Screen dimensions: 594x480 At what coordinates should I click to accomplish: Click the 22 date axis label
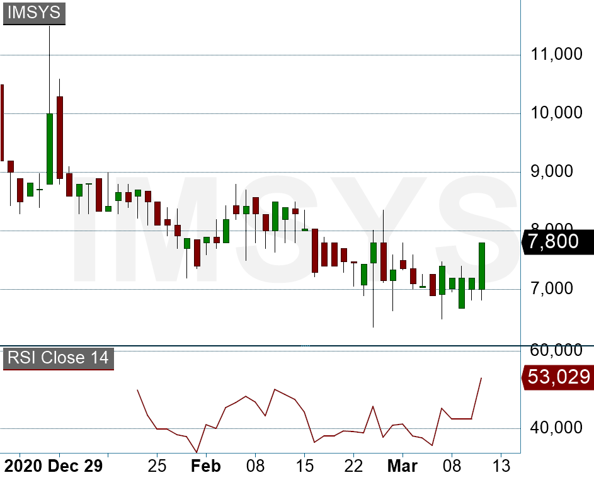[x=353, y=466]
